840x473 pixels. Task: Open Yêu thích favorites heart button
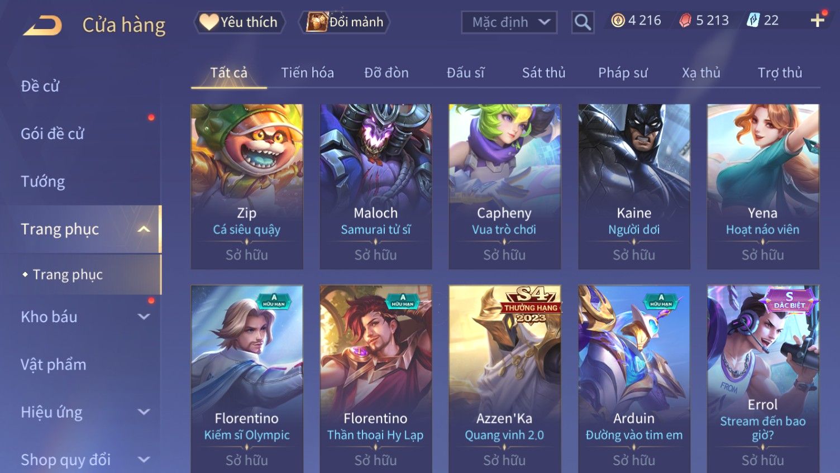click(239, 22)
